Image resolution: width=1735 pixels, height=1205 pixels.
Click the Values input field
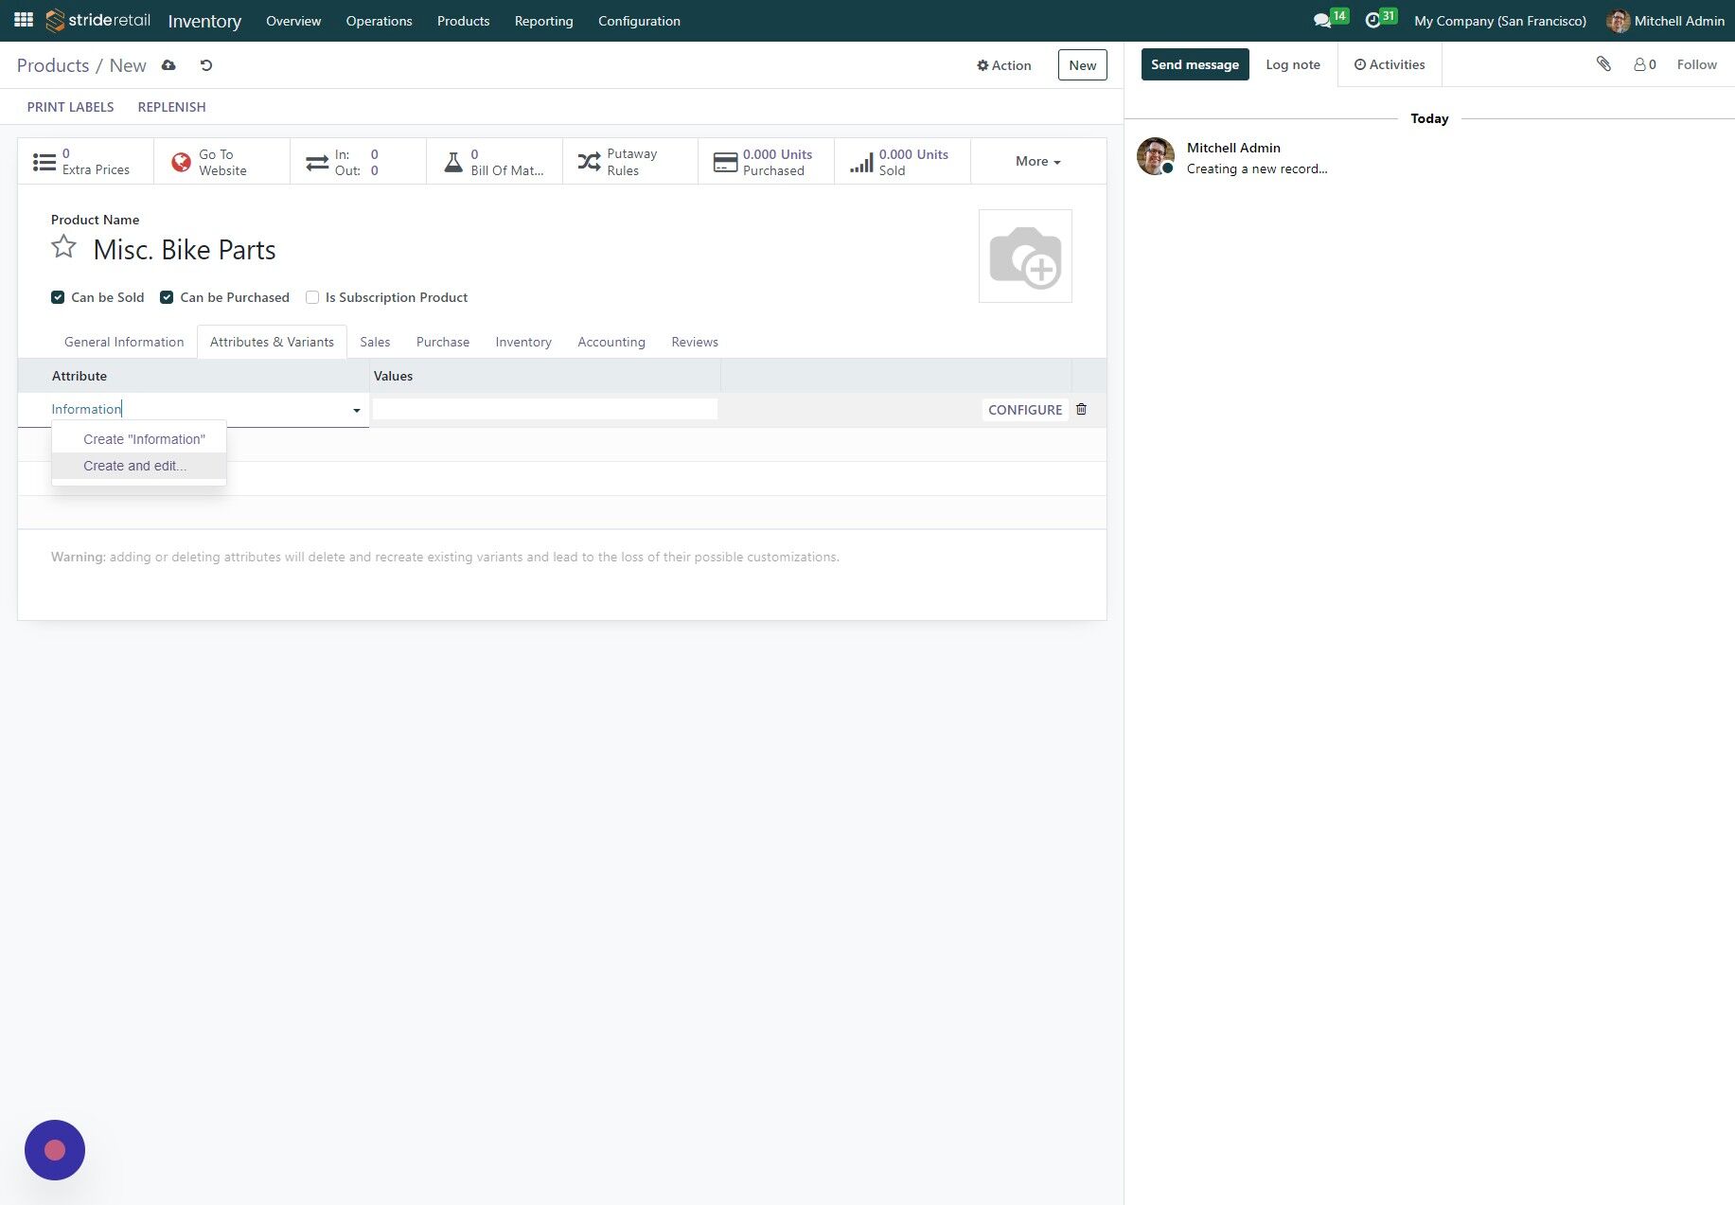(545, 409)
